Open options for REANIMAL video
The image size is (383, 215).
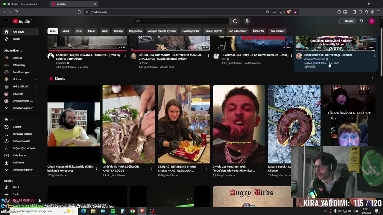coord(291,55)
